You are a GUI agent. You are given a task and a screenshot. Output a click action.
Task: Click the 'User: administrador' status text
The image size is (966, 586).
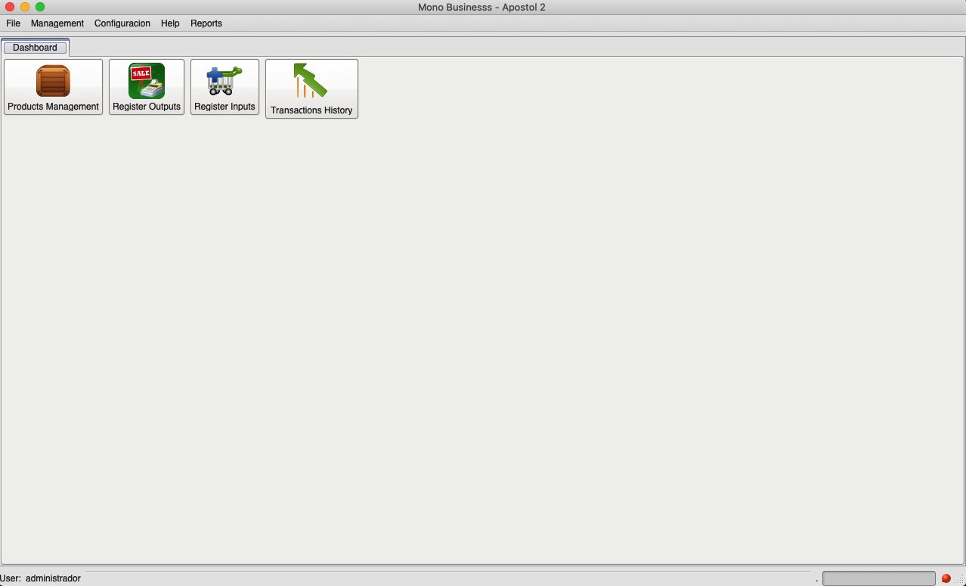(x=41, y=578)
